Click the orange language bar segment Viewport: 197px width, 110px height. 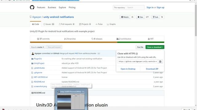coord(74,42)
